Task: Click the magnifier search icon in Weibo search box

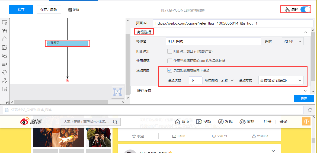Action: (115, 122)
